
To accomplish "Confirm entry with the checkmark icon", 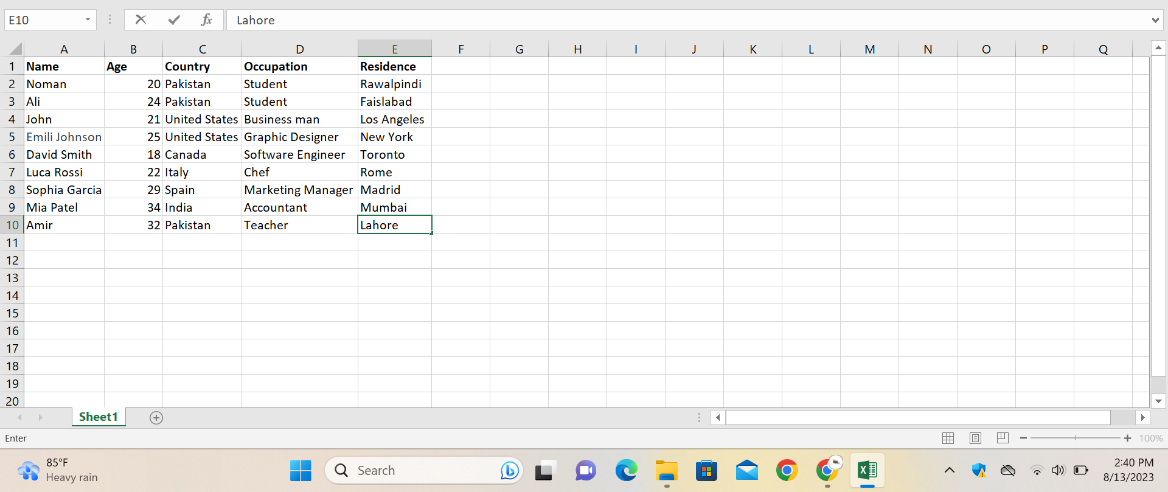I will (x=174, y=19).
